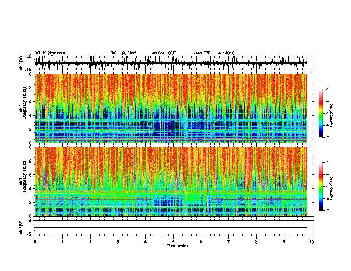Click the time axis tick label "2"
Image resolution: width=351 pixels, height=271 pixels.
(90, 242)
